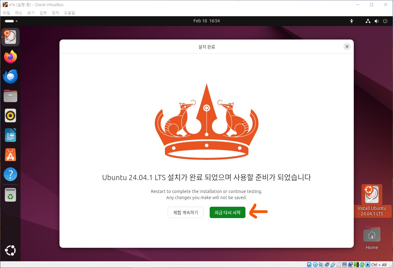The height and width of the screenshot is (268, 393).
Task: Show applications with the Ubuntu logo button
Action: click(10, 251)
